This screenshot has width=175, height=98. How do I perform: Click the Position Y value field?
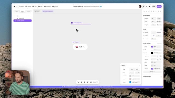tap(159, 19)
